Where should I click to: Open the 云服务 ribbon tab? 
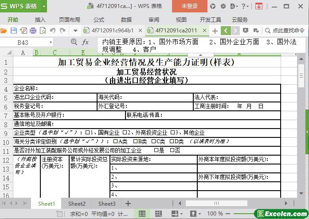[x=240, y=20]
